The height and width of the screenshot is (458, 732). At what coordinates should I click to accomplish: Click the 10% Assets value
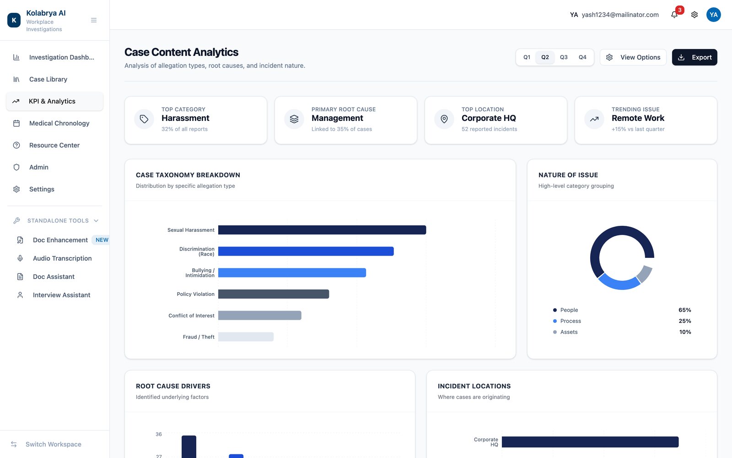[685, 332]
